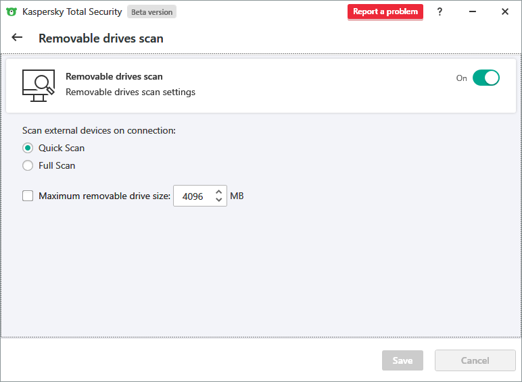Viewport: 522px width, 382px height.
Task: Click the On label beside the switch
Action: (x=462, y=78)
